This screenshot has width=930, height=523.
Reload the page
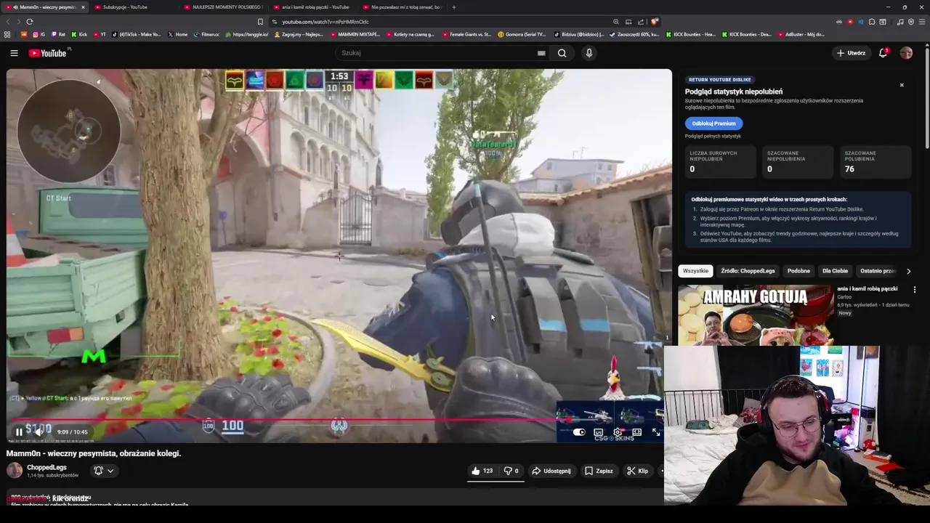pyautogui.click(x=30, y=22)
